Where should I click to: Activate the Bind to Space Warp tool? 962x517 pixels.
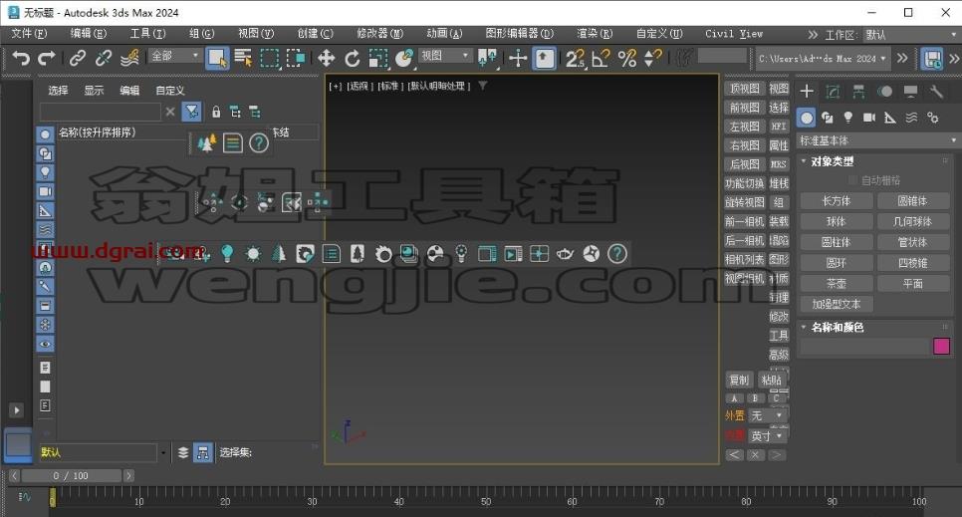point(129,59)
